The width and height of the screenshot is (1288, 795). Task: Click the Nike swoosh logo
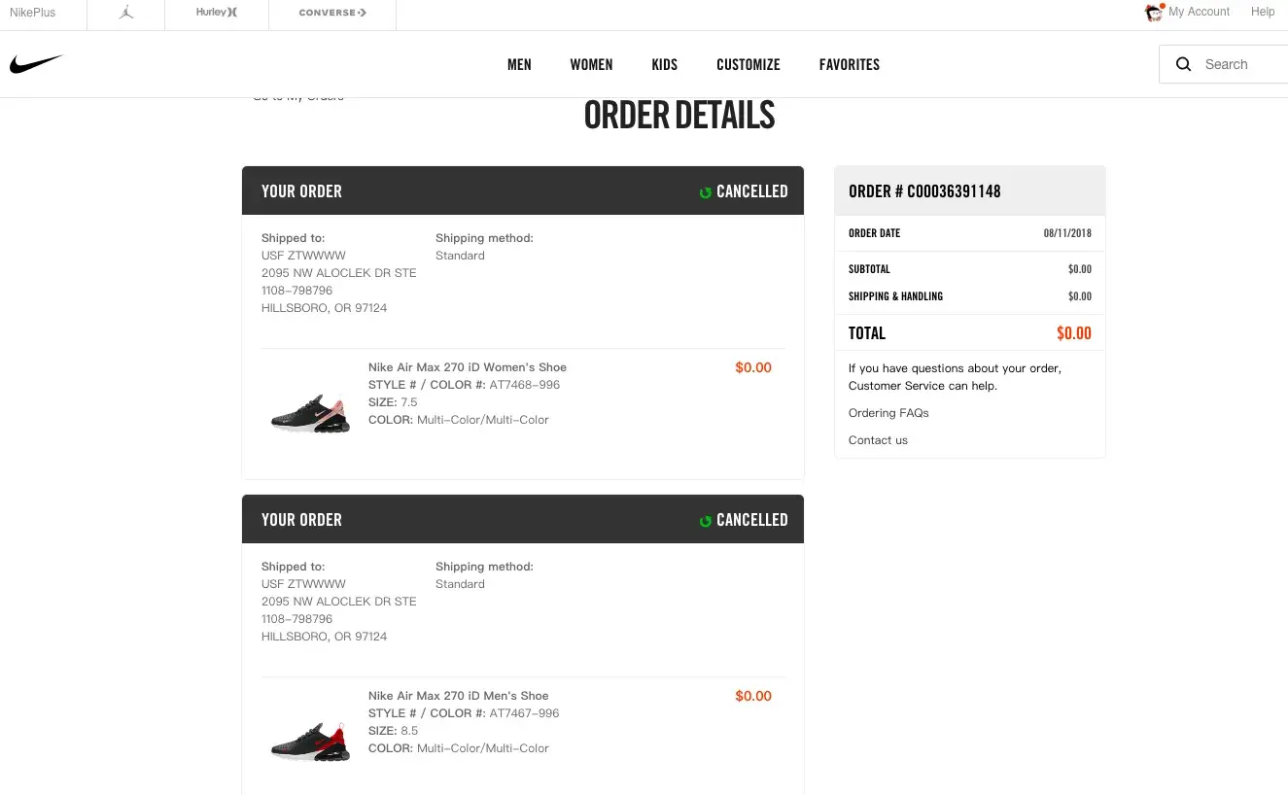coord(36,64)
